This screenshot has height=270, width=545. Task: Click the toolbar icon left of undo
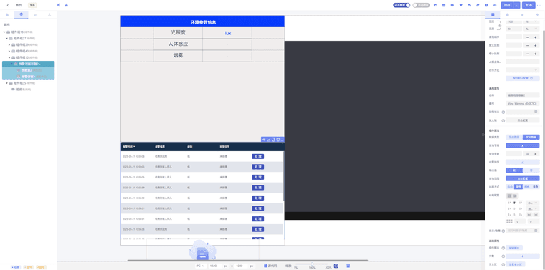461,5
